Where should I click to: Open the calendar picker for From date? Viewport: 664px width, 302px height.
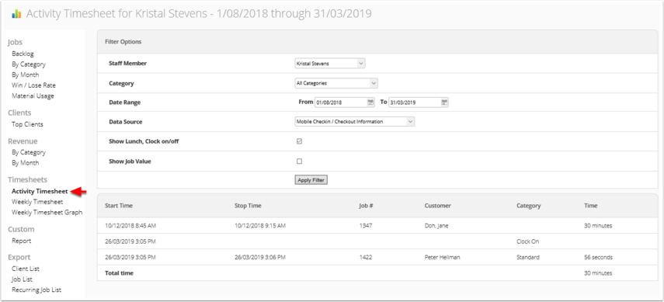[370, 102]
